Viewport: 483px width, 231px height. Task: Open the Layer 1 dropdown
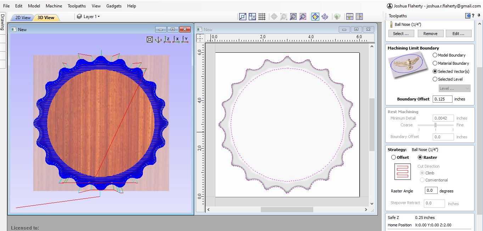89,17
